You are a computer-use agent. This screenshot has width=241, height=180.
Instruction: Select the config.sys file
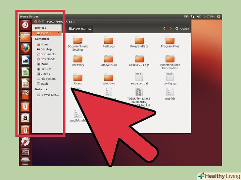tap(170, 78)
